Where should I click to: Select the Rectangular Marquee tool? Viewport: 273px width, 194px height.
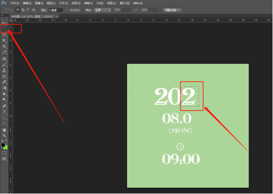pos(4,29)
